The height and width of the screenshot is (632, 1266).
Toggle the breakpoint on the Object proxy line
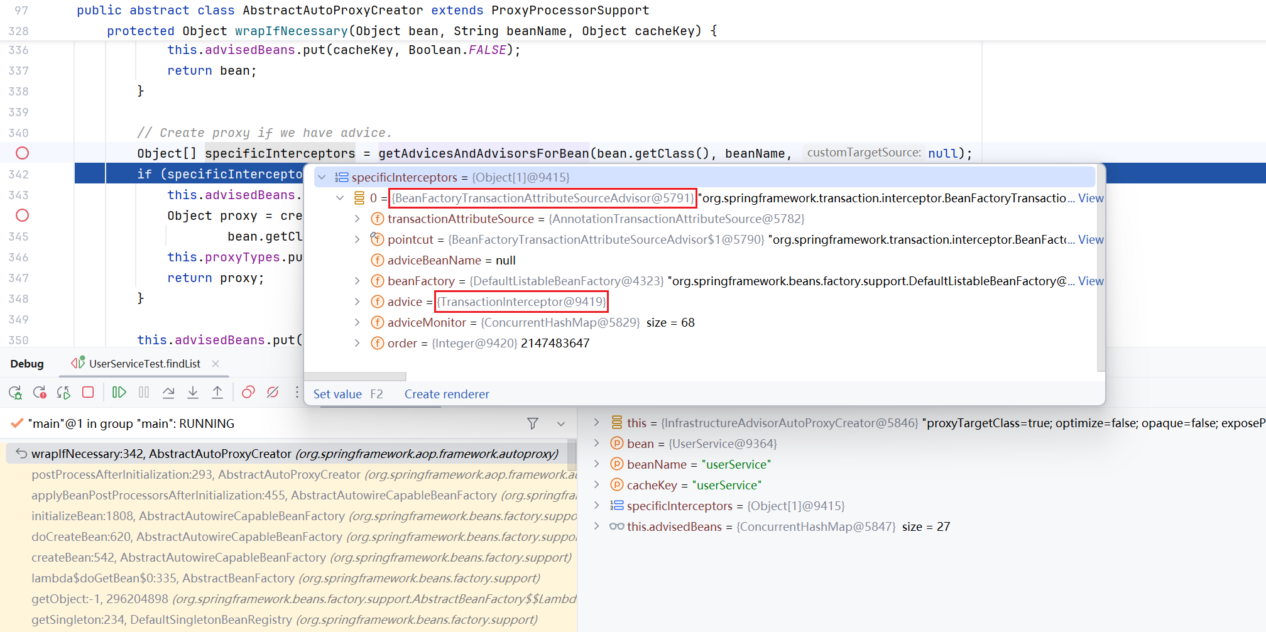pos(22,215)
